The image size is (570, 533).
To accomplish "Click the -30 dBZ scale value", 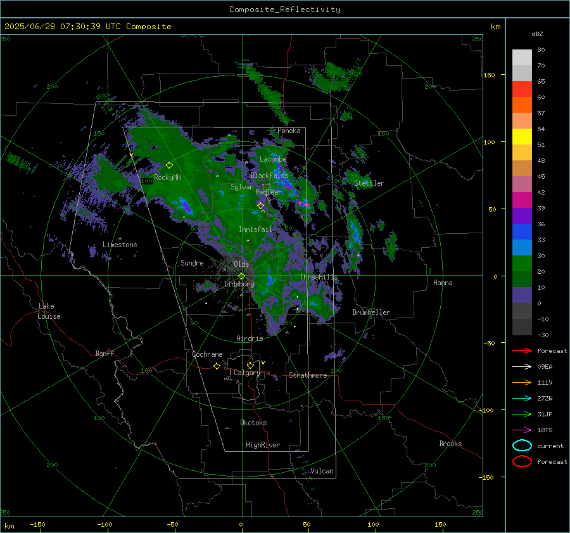I will pos(543,335).
